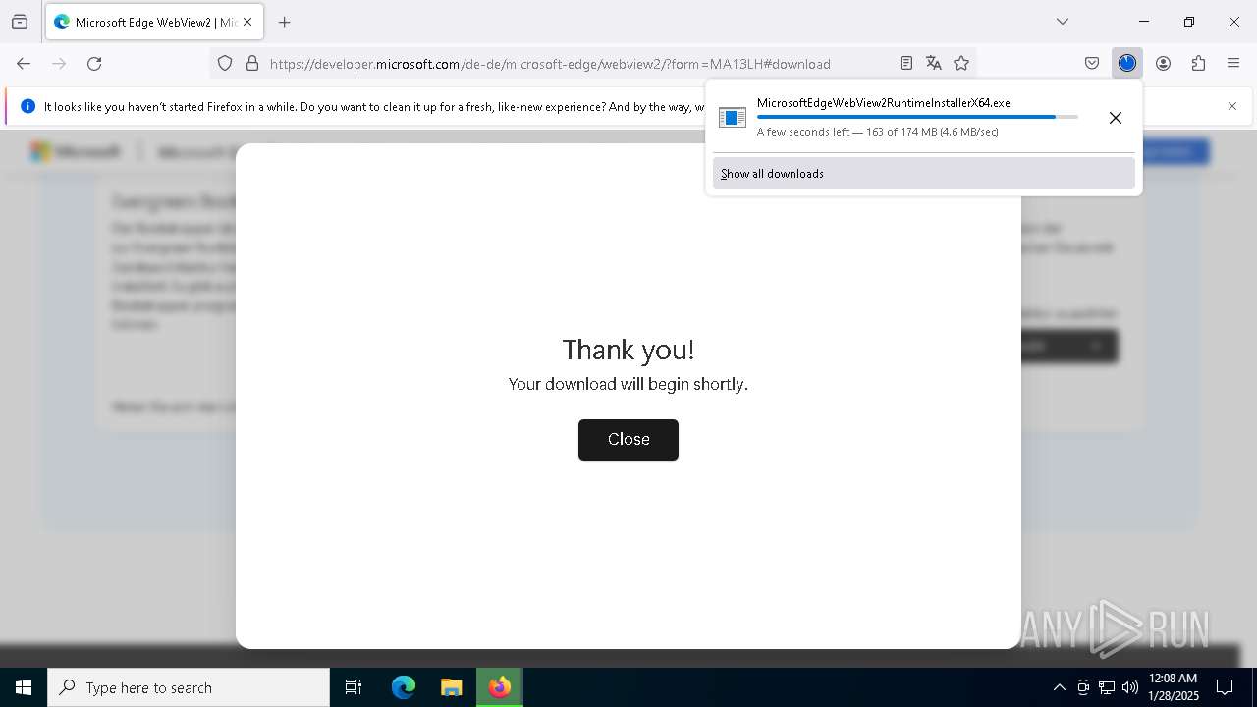Show hidden system tray icons
The height and width of the screenshot is (707, 1257).
point(1059,687)
